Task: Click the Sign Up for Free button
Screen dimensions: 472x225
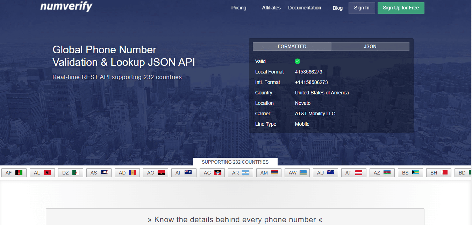Action: [x=401, y=8]
